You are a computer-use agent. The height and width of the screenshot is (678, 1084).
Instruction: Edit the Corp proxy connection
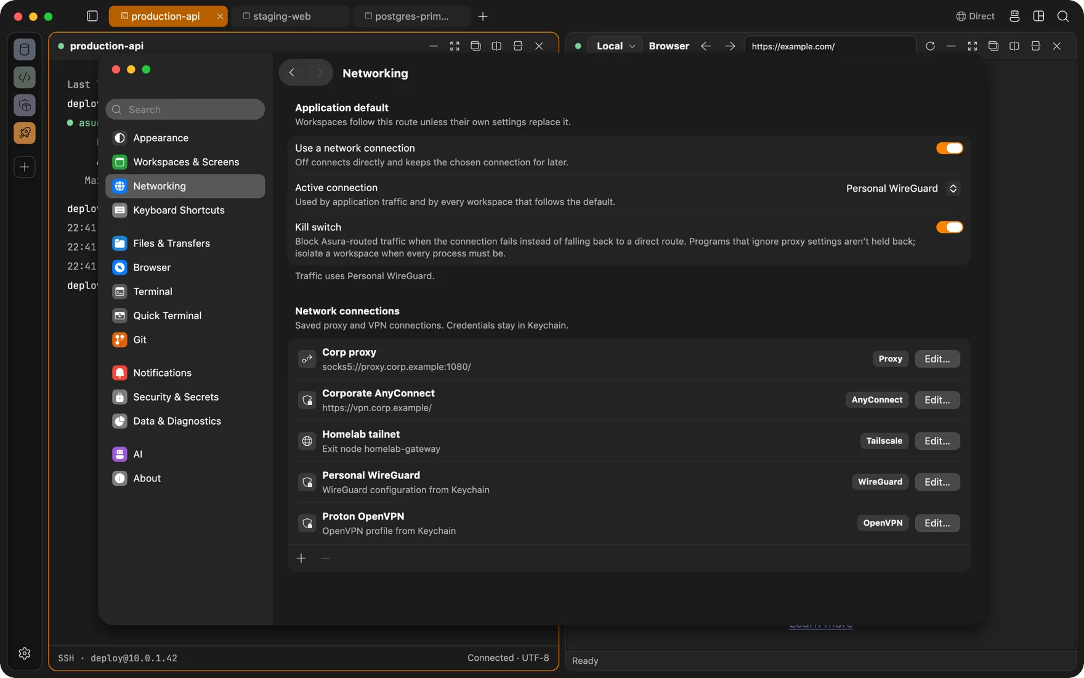pos(937,359)
